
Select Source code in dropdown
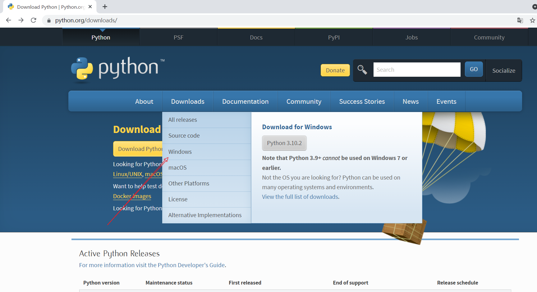pos(207,136)
